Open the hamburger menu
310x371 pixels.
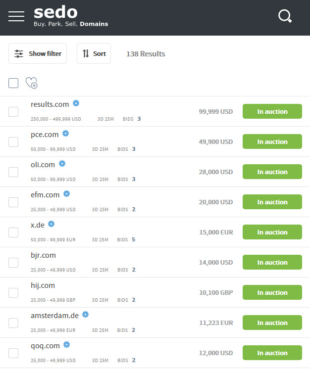[x=16, y=16]
